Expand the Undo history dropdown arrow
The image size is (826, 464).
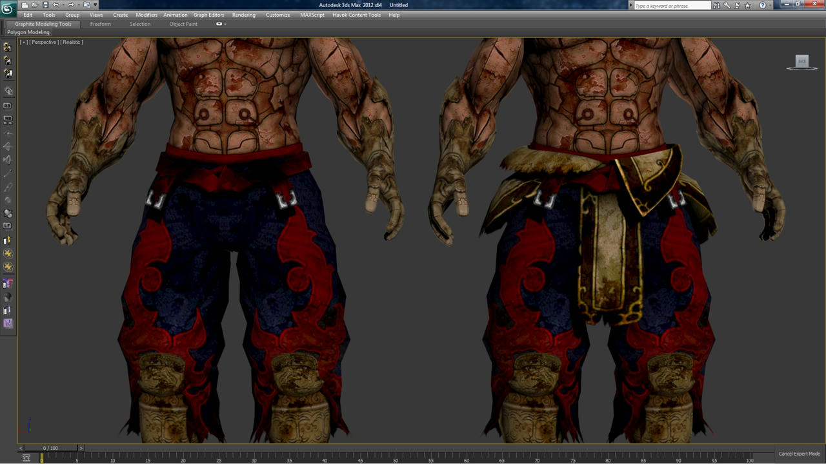(63, 5)
